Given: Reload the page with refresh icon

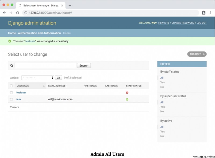Looking at the screenshot, I should [17, 13].
